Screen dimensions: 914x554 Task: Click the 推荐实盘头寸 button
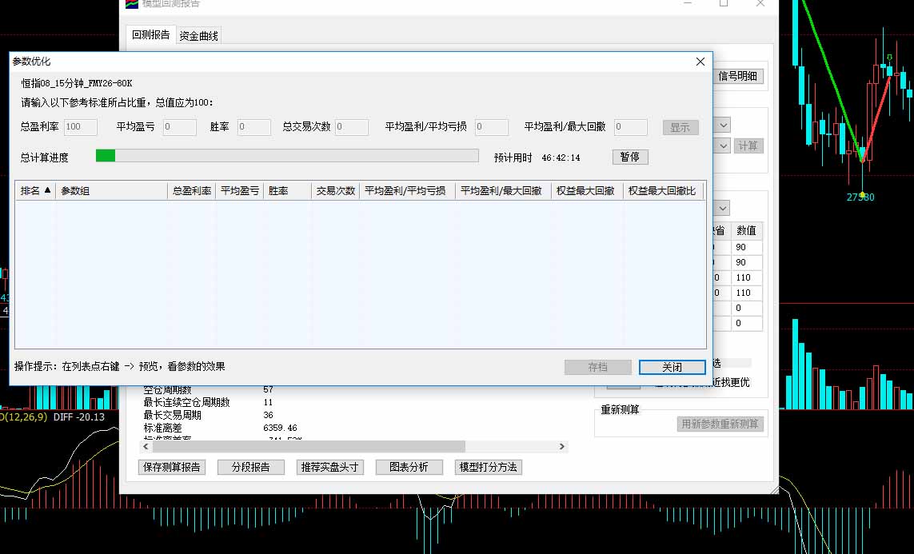pos(329,468)
